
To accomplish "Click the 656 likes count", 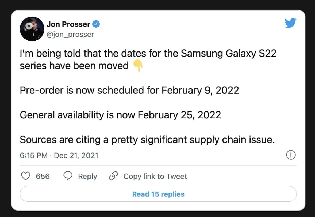I will point(43,176).
